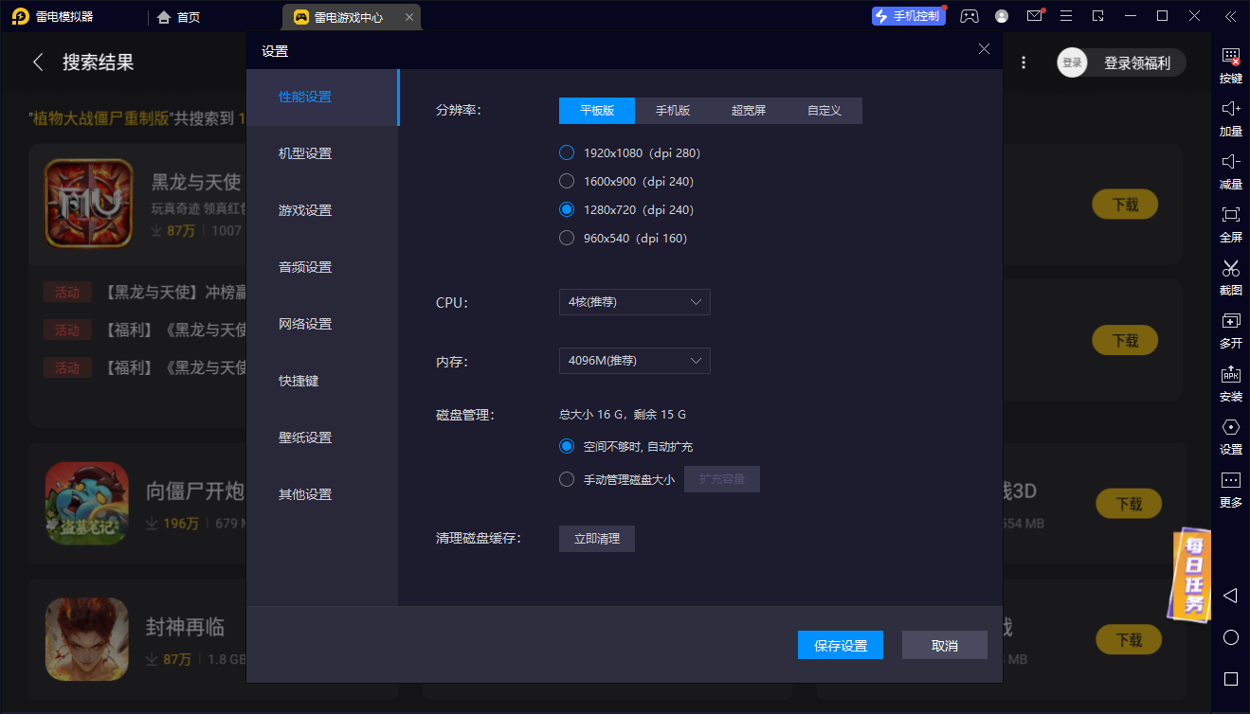Click the 封神再临 game icon
Viewport: 1250px width, 714px height.
87,639
